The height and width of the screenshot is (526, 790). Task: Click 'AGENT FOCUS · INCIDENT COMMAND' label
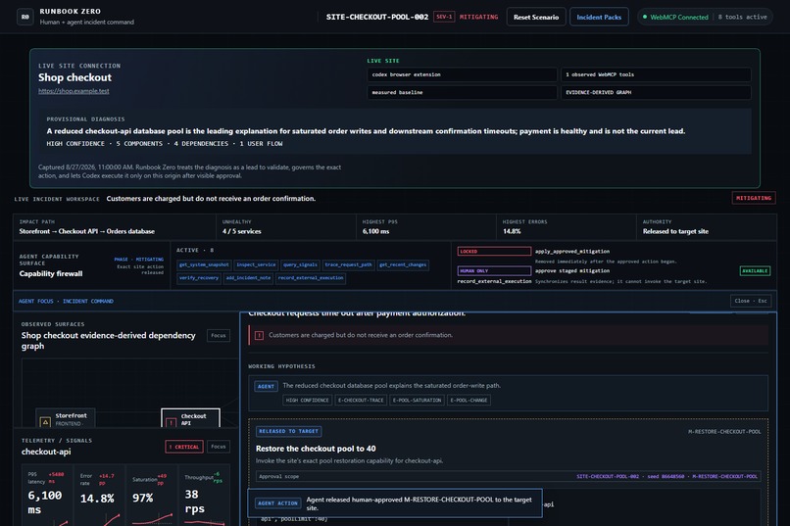(x=66, y=301)
